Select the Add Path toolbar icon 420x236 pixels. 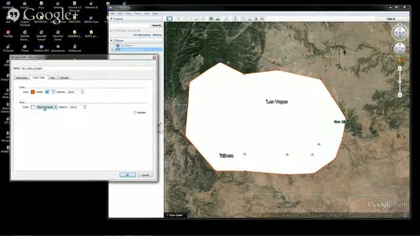point(190,19)
